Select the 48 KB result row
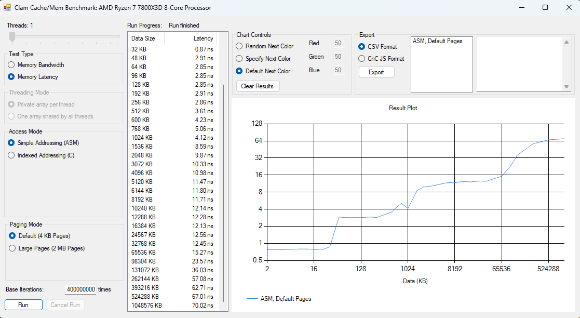This screenshot has width=580, height=318. click(x=173, y=58)
